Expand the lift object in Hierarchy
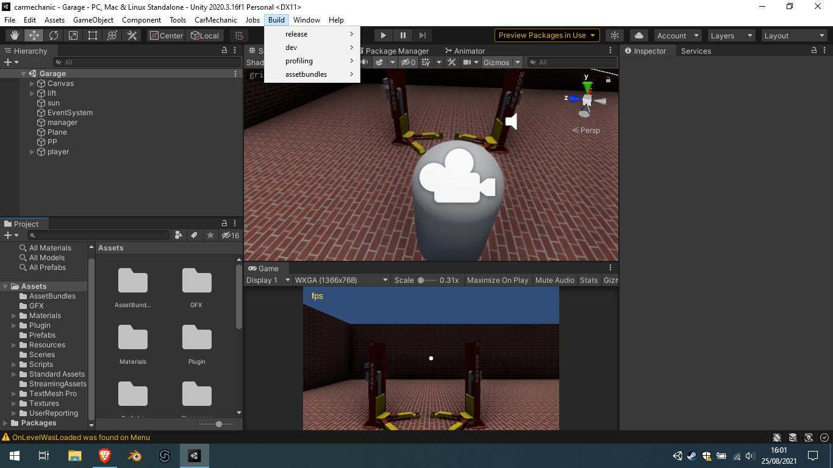This screenshot has height=468, width=833. click(x=32, y=93)
